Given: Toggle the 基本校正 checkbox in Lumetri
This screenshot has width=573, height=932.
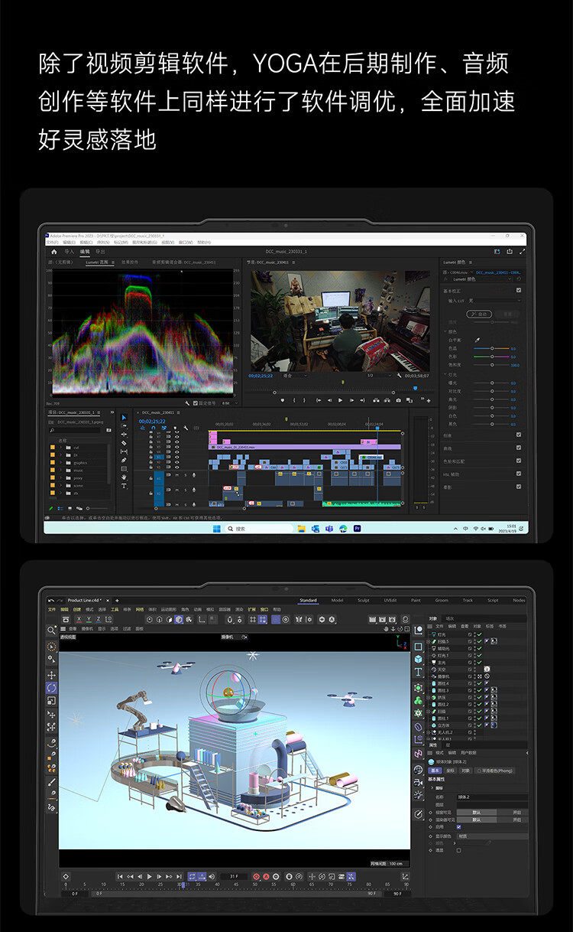Looking at the screenshot, I should click(519, 290).
